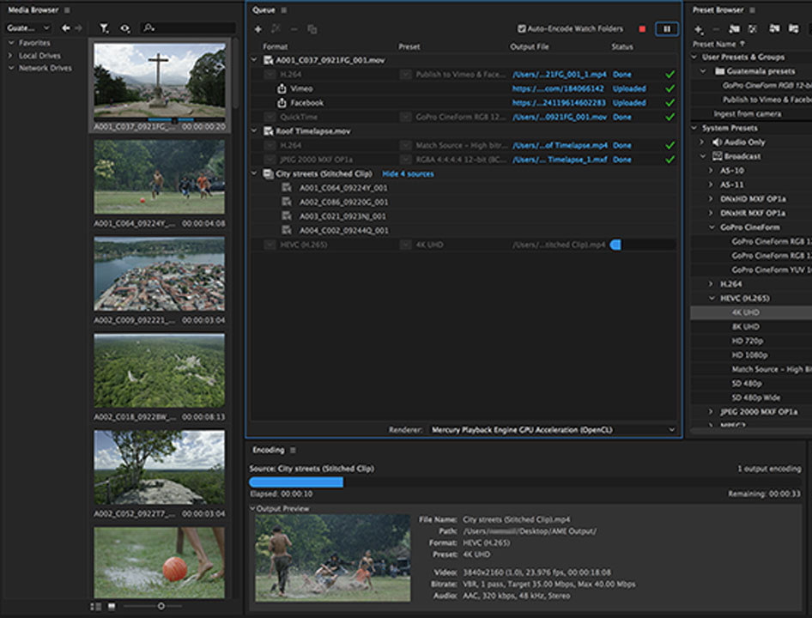Select the Preset Browser tab
812x618 pixels.
click(x=718, y=9)
